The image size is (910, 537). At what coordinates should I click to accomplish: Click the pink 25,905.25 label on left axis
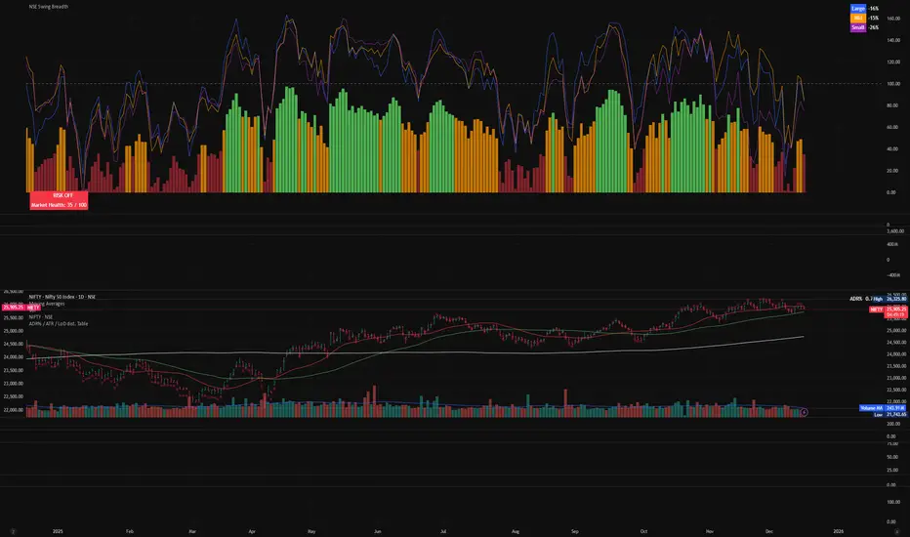[13, 308]
